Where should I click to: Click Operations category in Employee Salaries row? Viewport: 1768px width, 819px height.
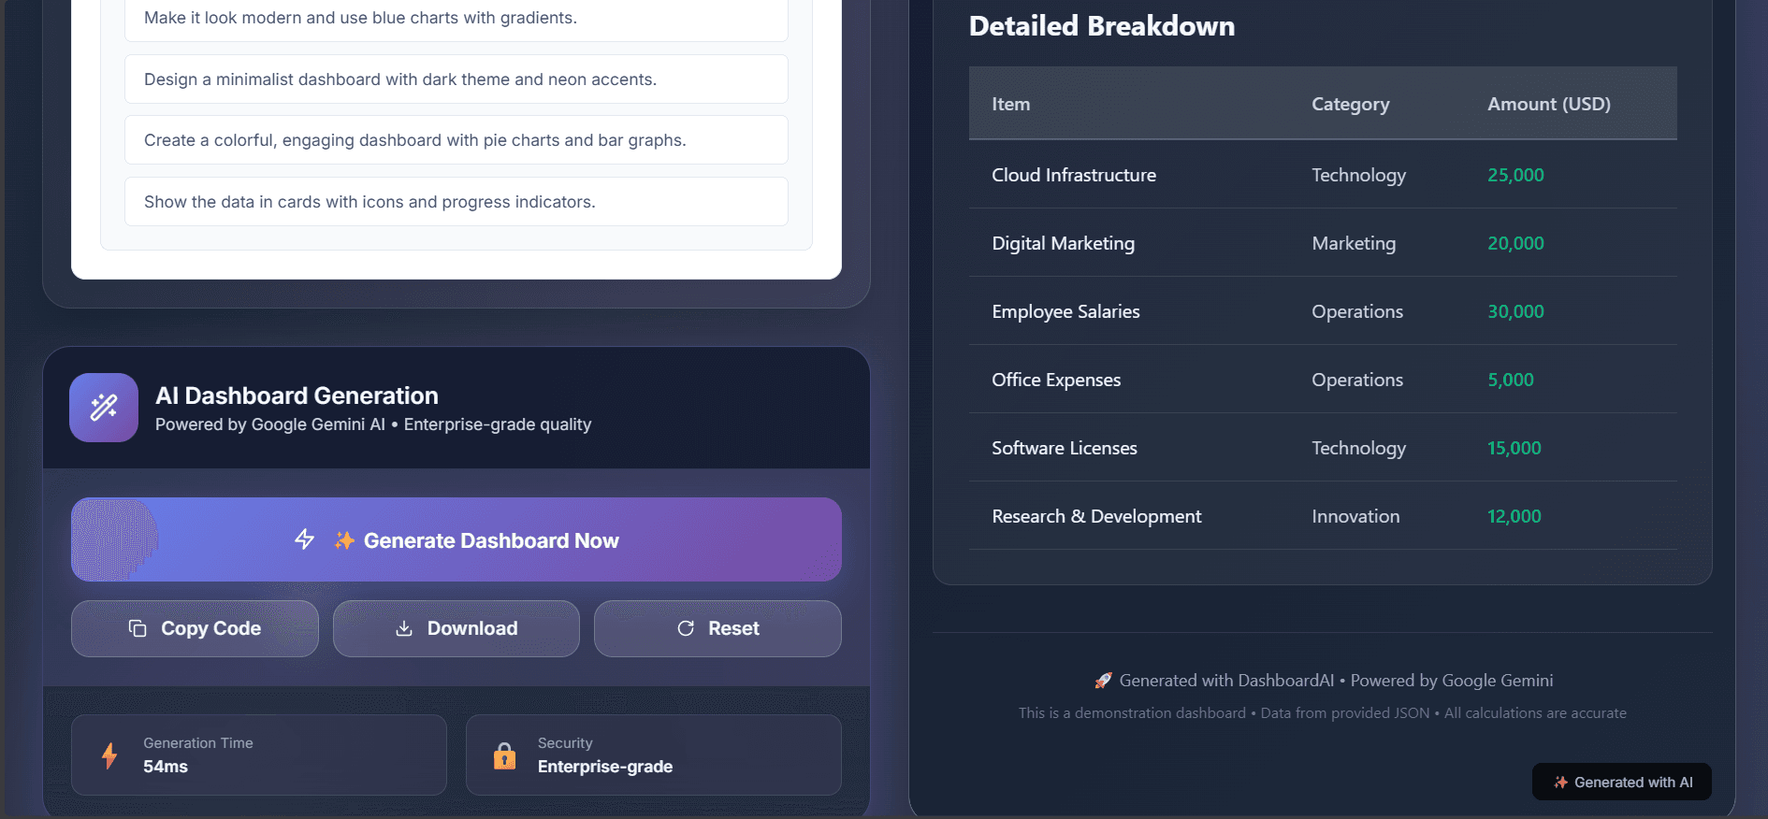(1357, 311)
